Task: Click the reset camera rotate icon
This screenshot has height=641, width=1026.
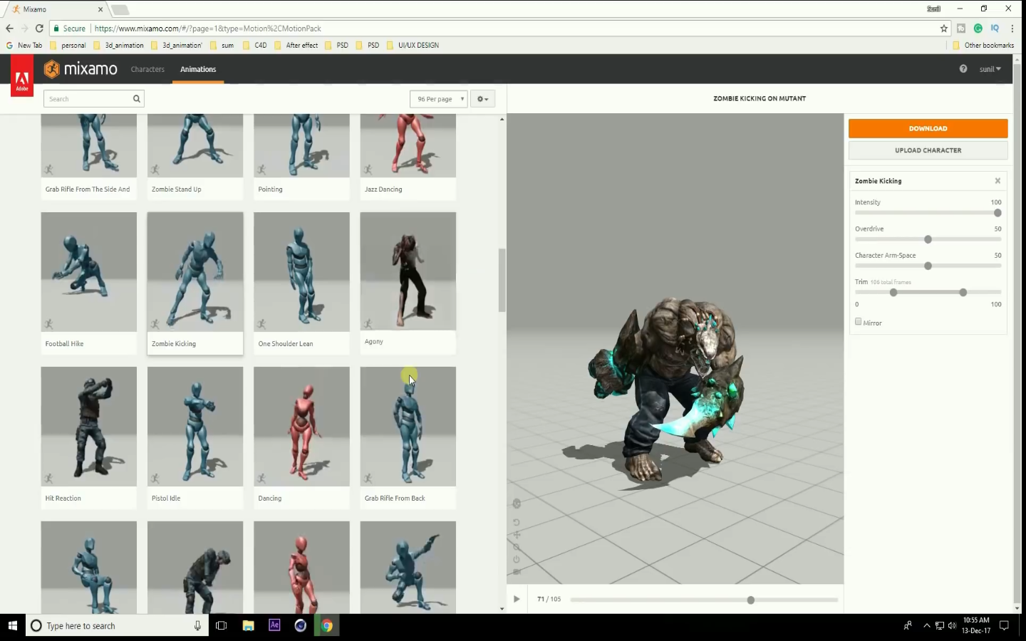Action: 517,522
